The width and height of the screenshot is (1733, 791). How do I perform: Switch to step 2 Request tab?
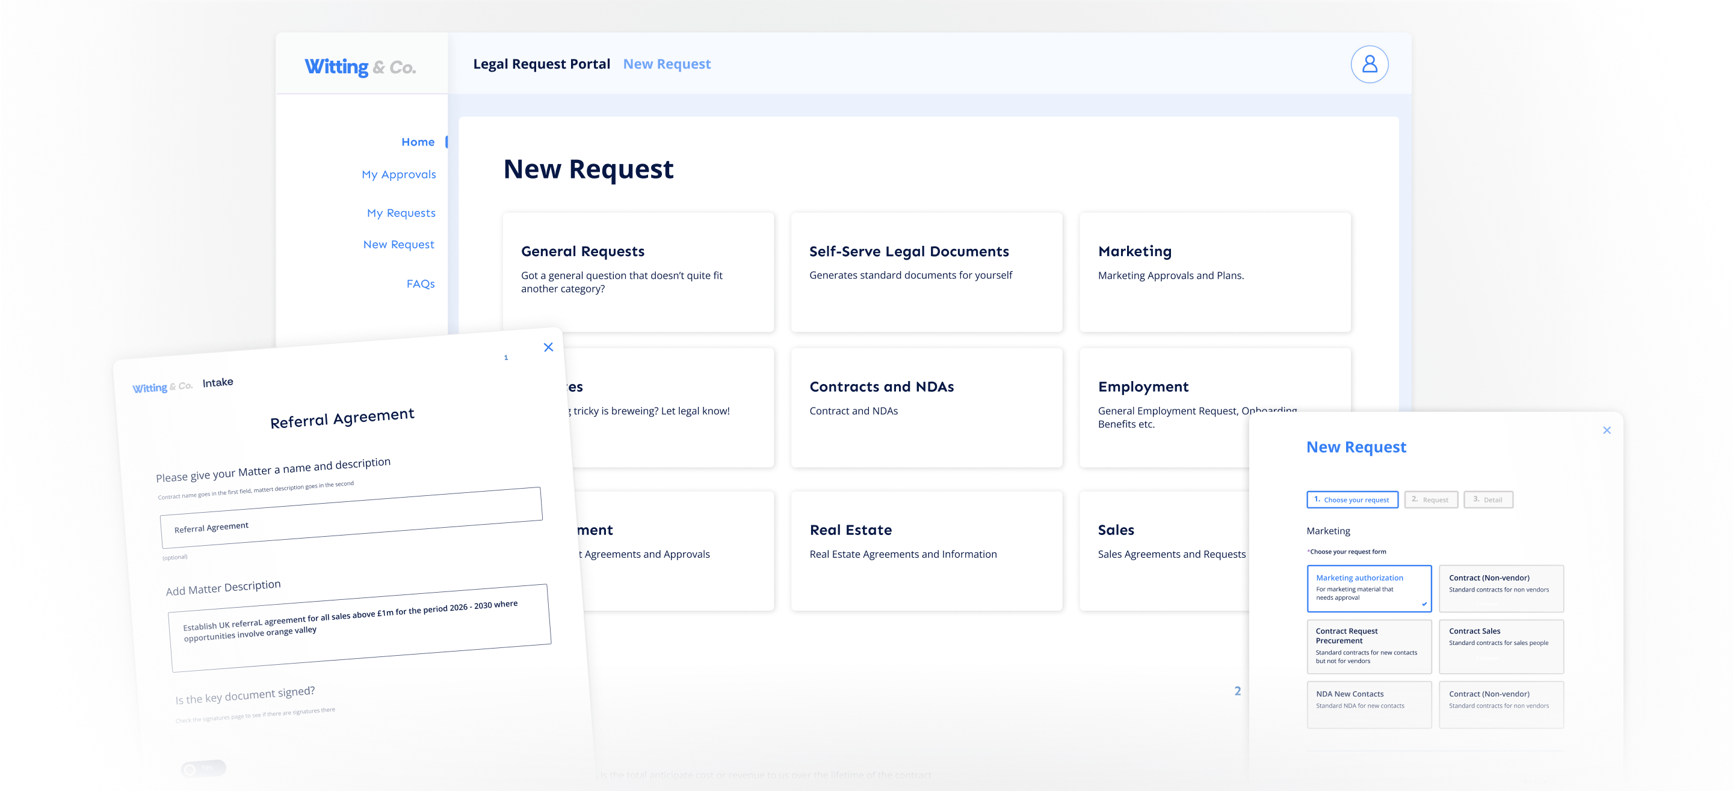click(x=1430, y=499)
